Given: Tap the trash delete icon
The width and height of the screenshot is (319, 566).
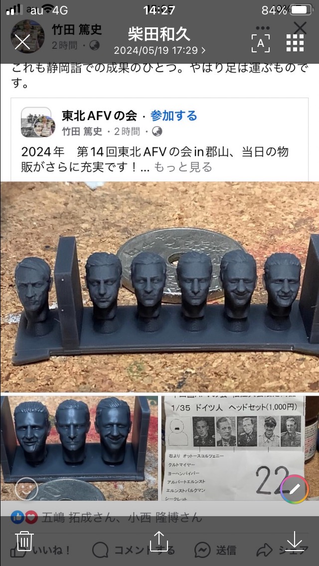Looking at the screenshot, I should point(25,541).
